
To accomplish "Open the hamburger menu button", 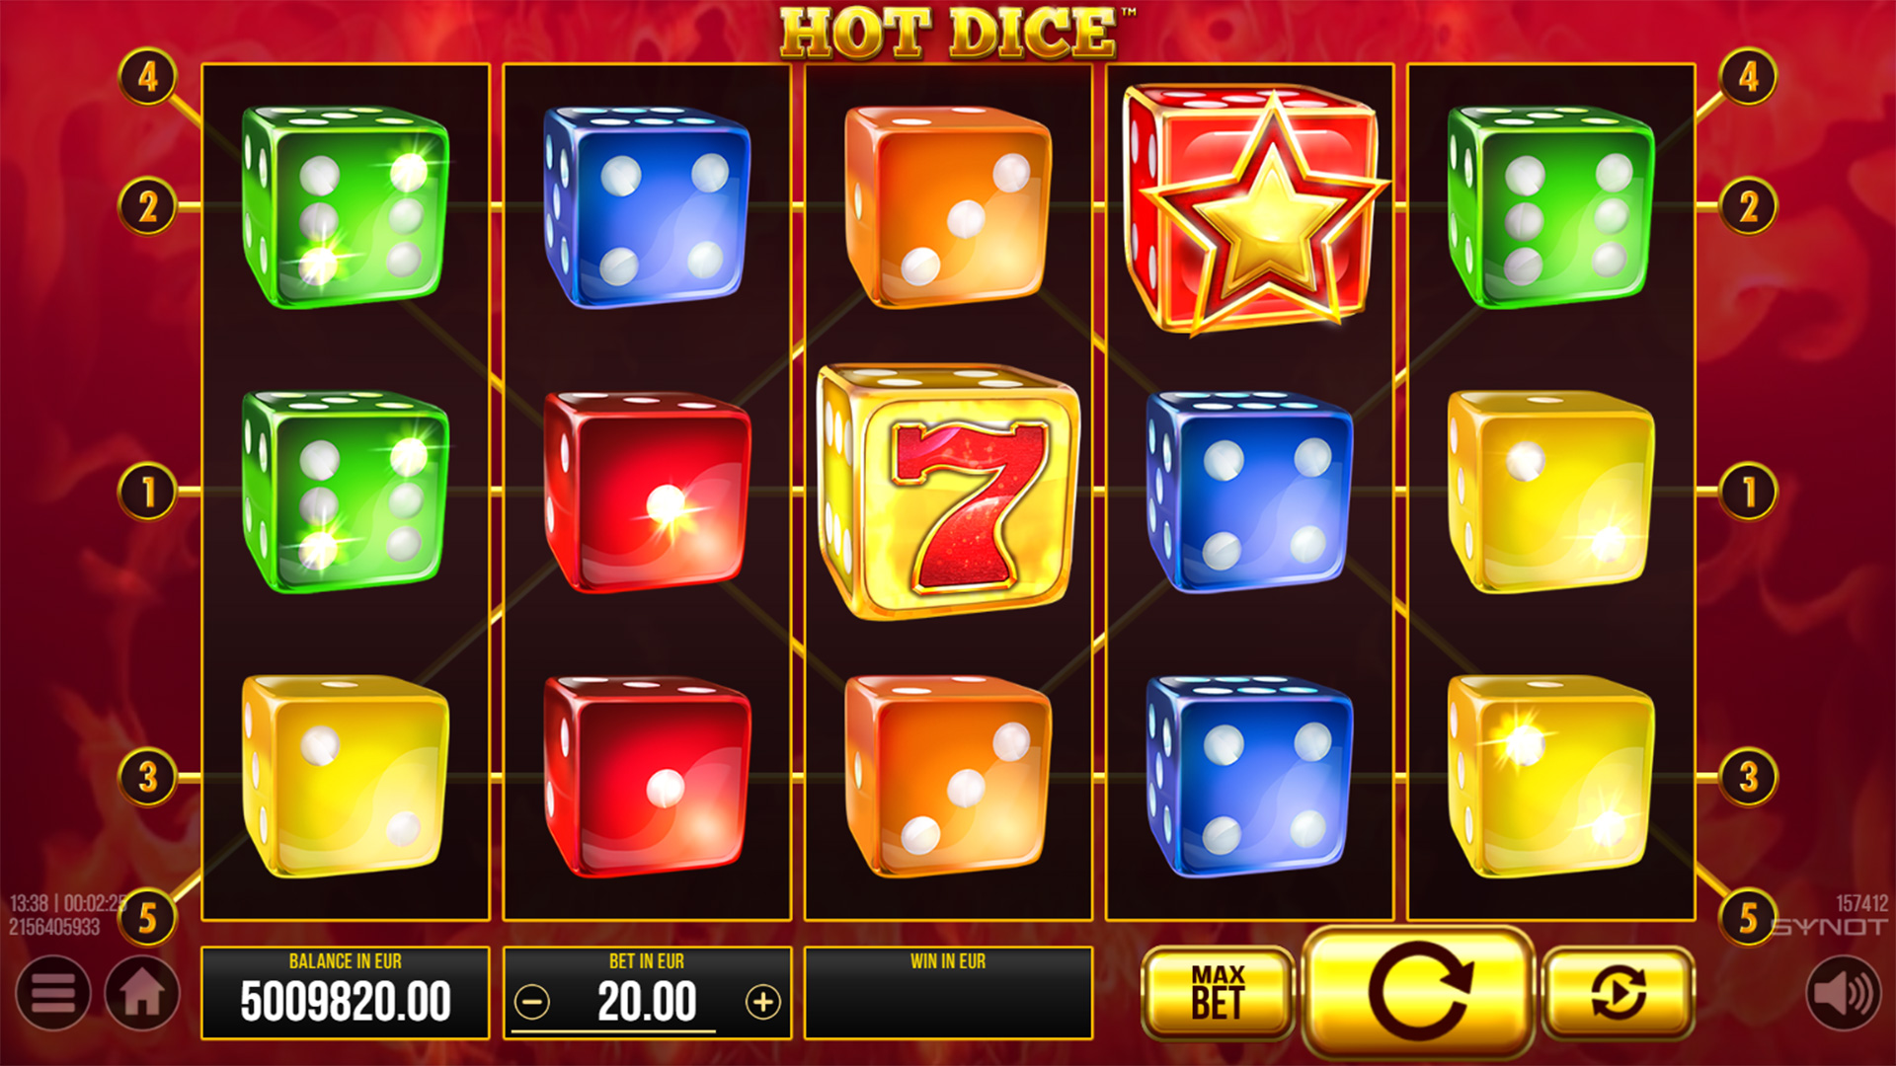I will (x=53, y=993).
